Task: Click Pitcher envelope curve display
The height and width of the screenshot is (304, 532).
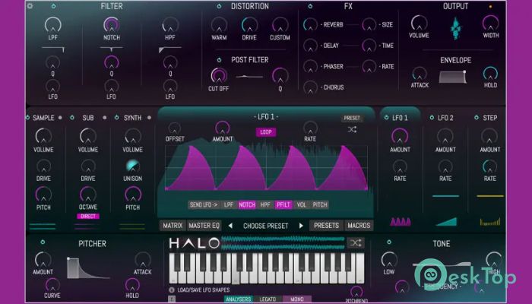Action: pos(88,268)
